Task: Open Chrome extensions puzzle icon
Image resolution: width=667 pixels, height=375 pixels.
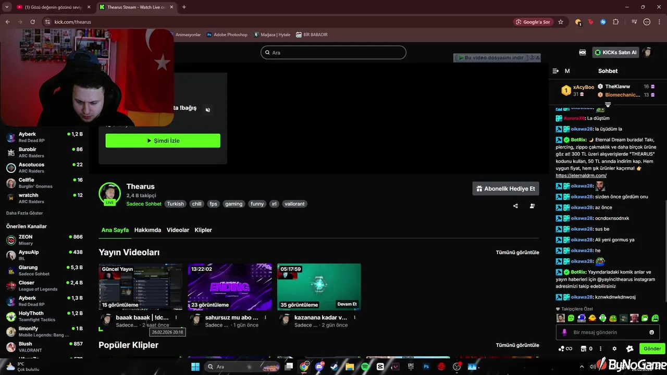Action: 616,22
